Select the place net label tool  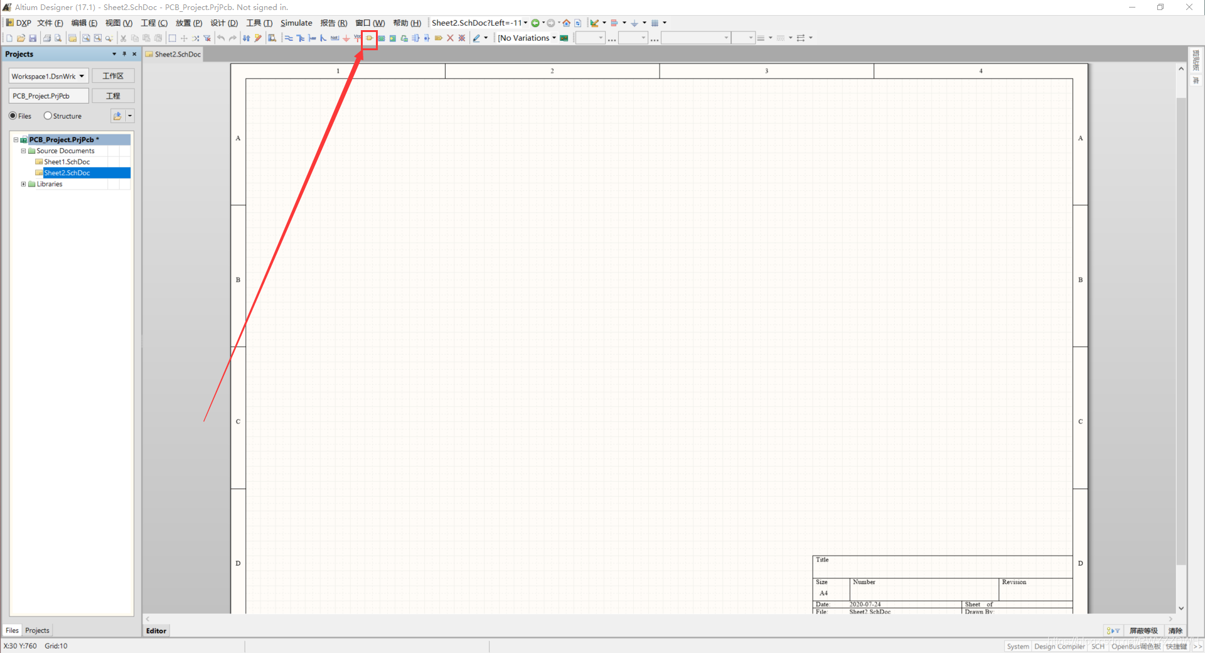point(335,38)
